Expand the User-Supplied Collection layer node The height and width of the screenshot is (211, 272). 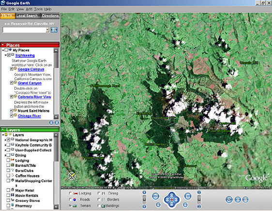tap(5, 150)
